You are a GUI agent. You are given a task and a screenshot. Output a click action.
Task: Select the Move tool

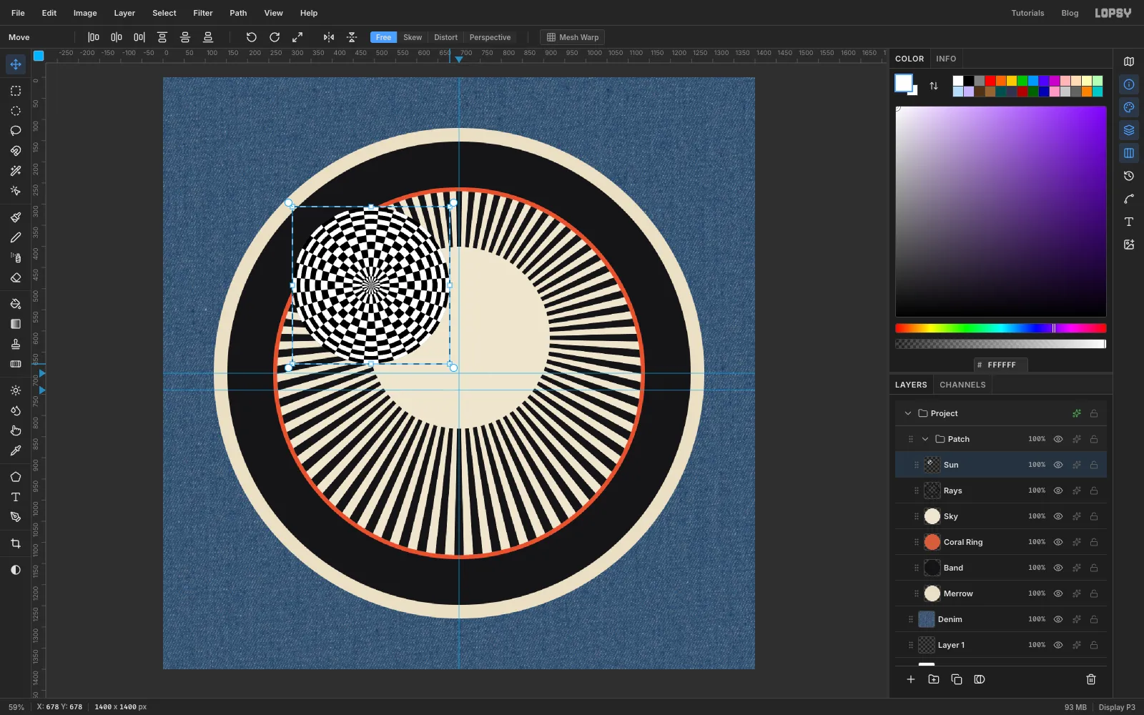(x=16, y=64)
